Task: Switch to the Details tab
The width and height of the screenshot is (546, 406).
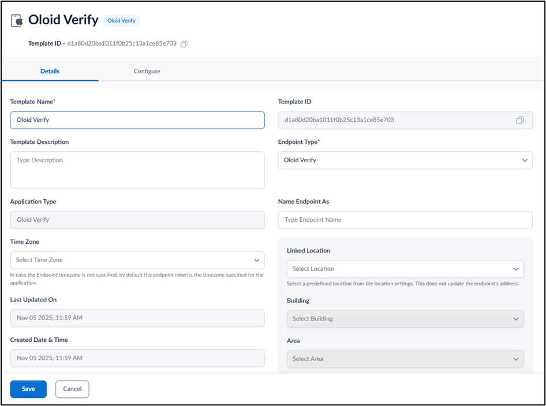Action: coord(50,71)
